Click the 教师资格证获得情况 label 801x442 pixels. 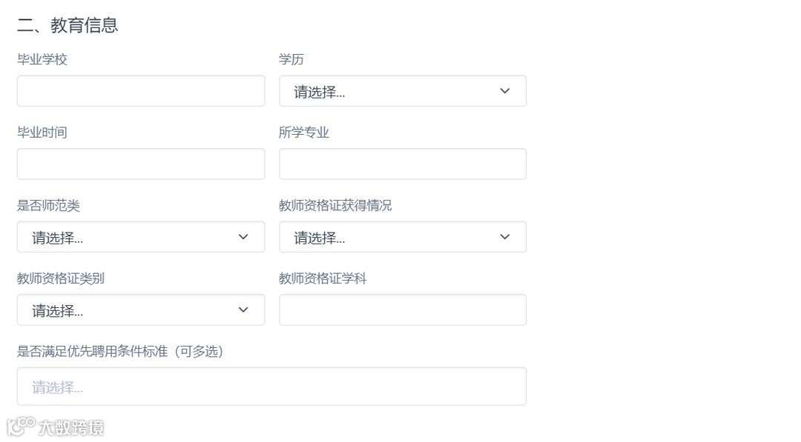[x=335, y=205]
